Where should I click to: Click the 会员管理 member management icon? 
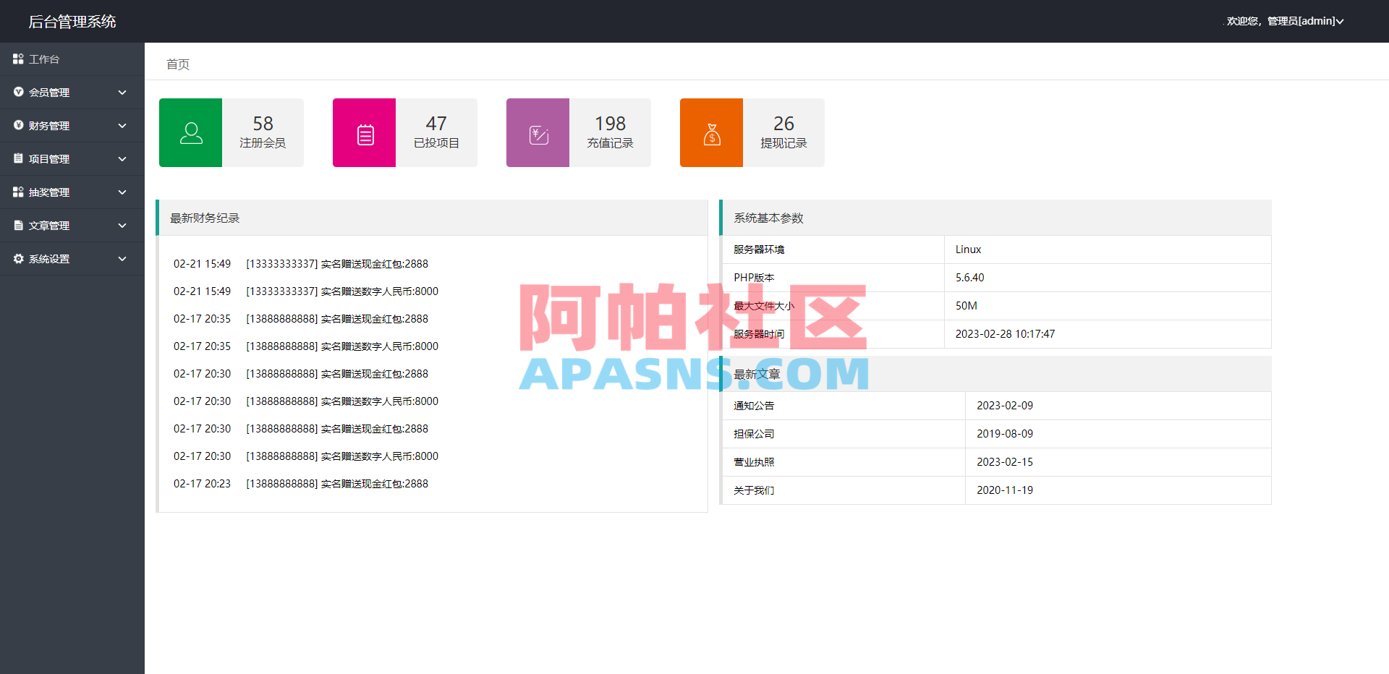click(18, 92)
